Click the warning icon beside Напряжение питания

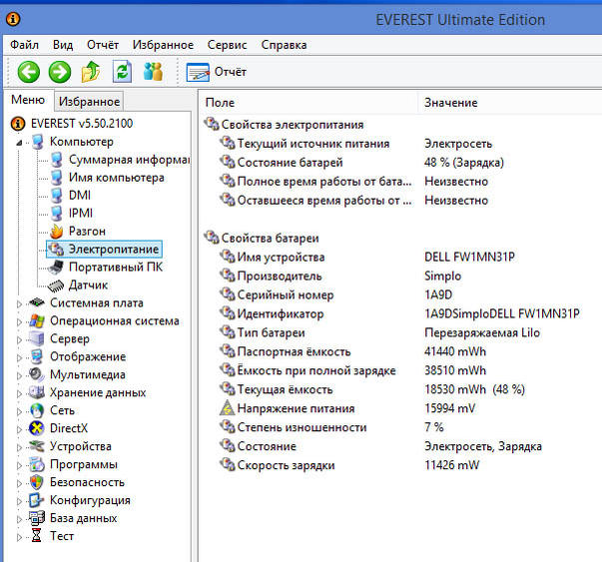click(227, 408)
